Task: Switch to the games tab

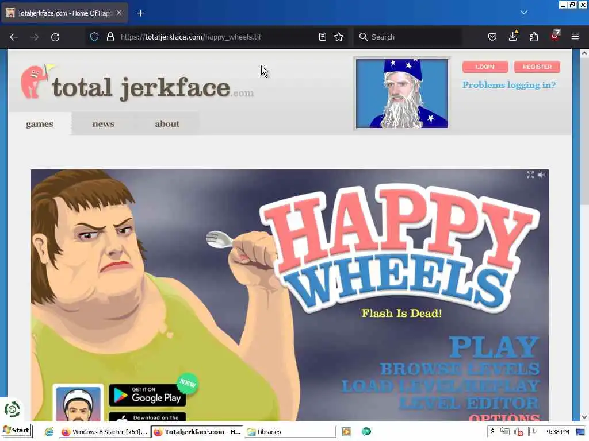Action: coord(40,123)
